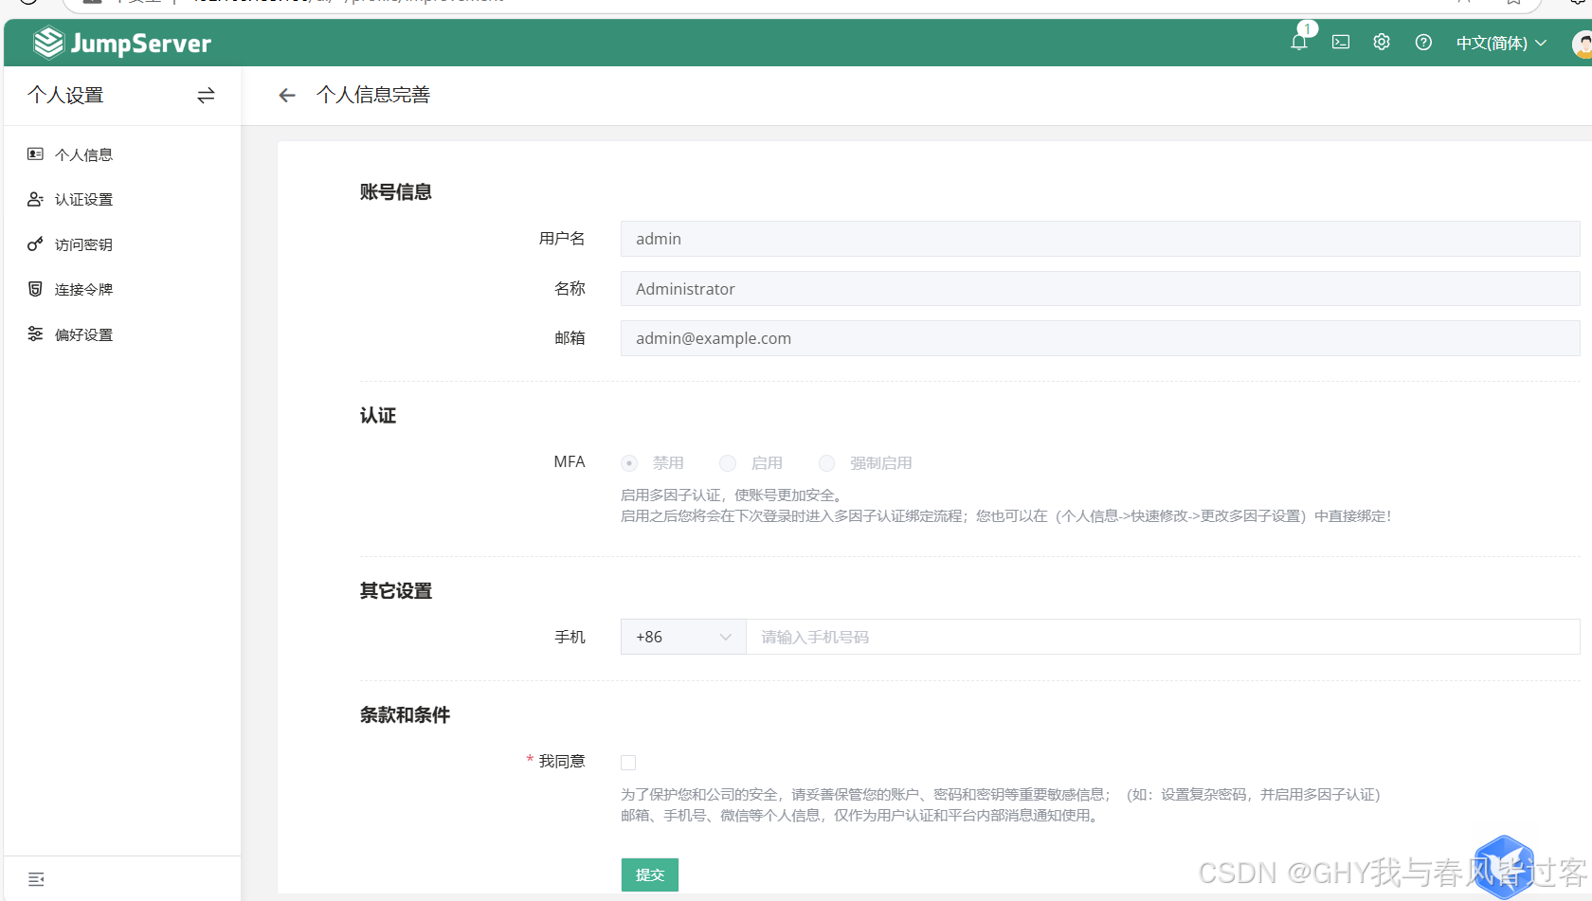Click the phone number input field
The height and width of the screenshot is (901, 1592).
pyautogui.click(x=1042, y=637)
